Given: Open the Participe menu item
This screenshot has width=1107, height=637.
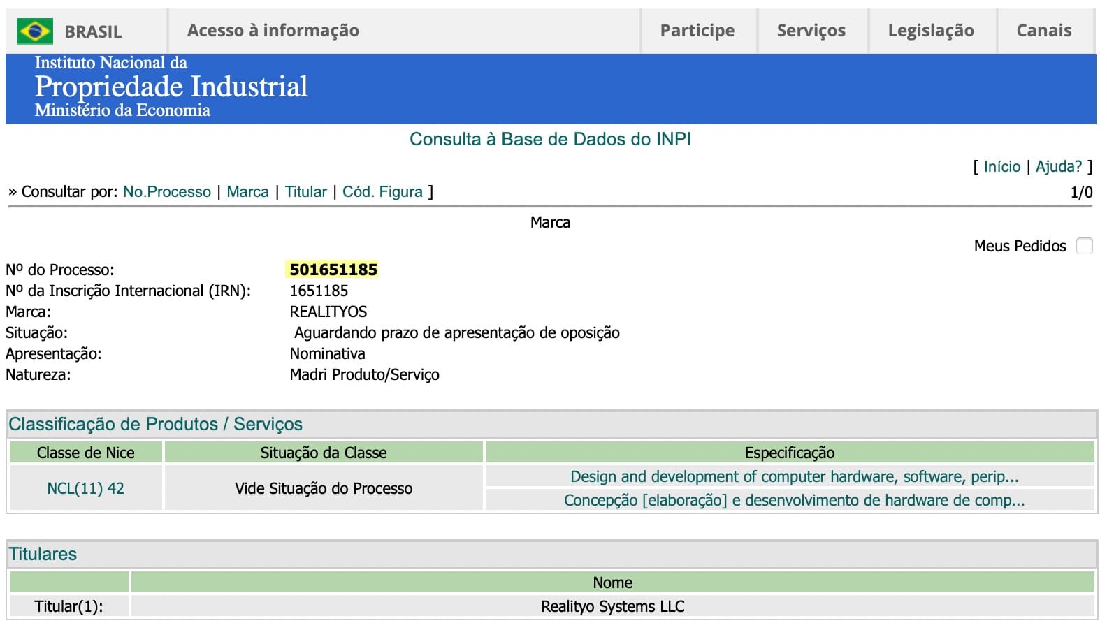Looking at the screenshot, I should click(x=697, y=30).
